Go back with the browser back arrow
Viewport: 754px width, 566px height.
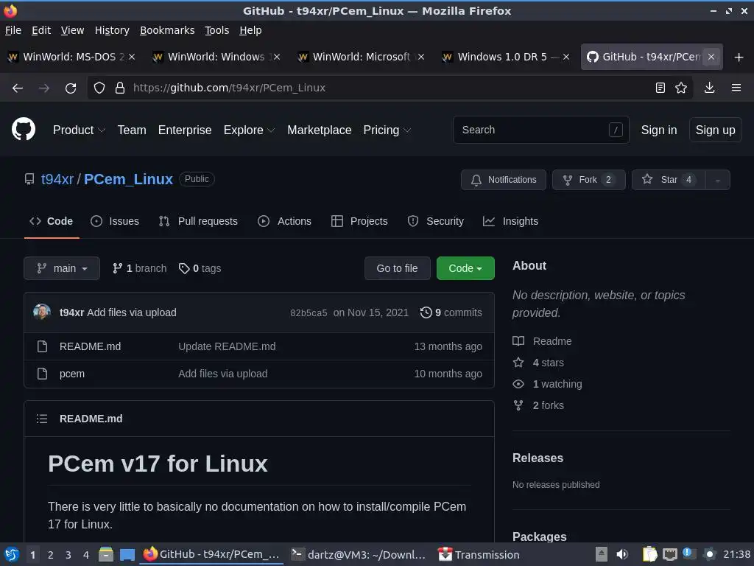[18, 88]
